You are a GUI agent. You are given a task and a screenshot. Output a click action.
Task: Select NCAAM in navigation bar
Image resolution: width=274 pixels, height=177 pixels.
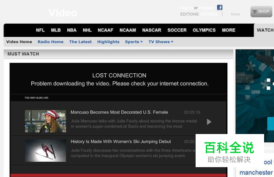click(x=128, y=30)
